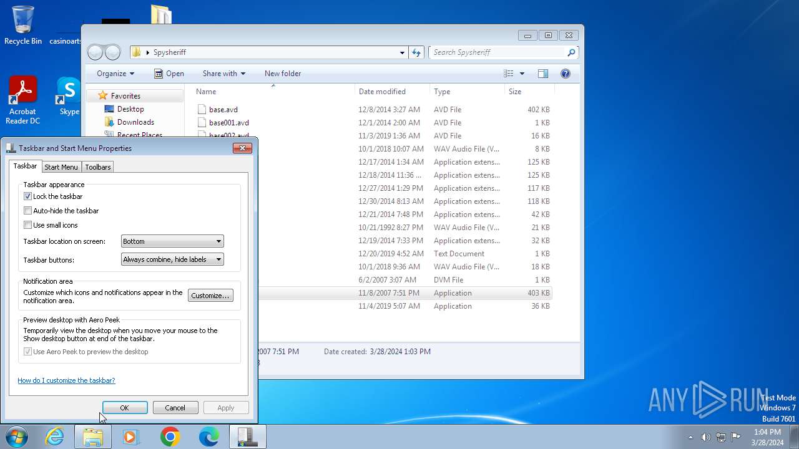Viewport: 799px width, 449px height.
Task: Open the volume speaker tray icon
Action: (706, 437)
